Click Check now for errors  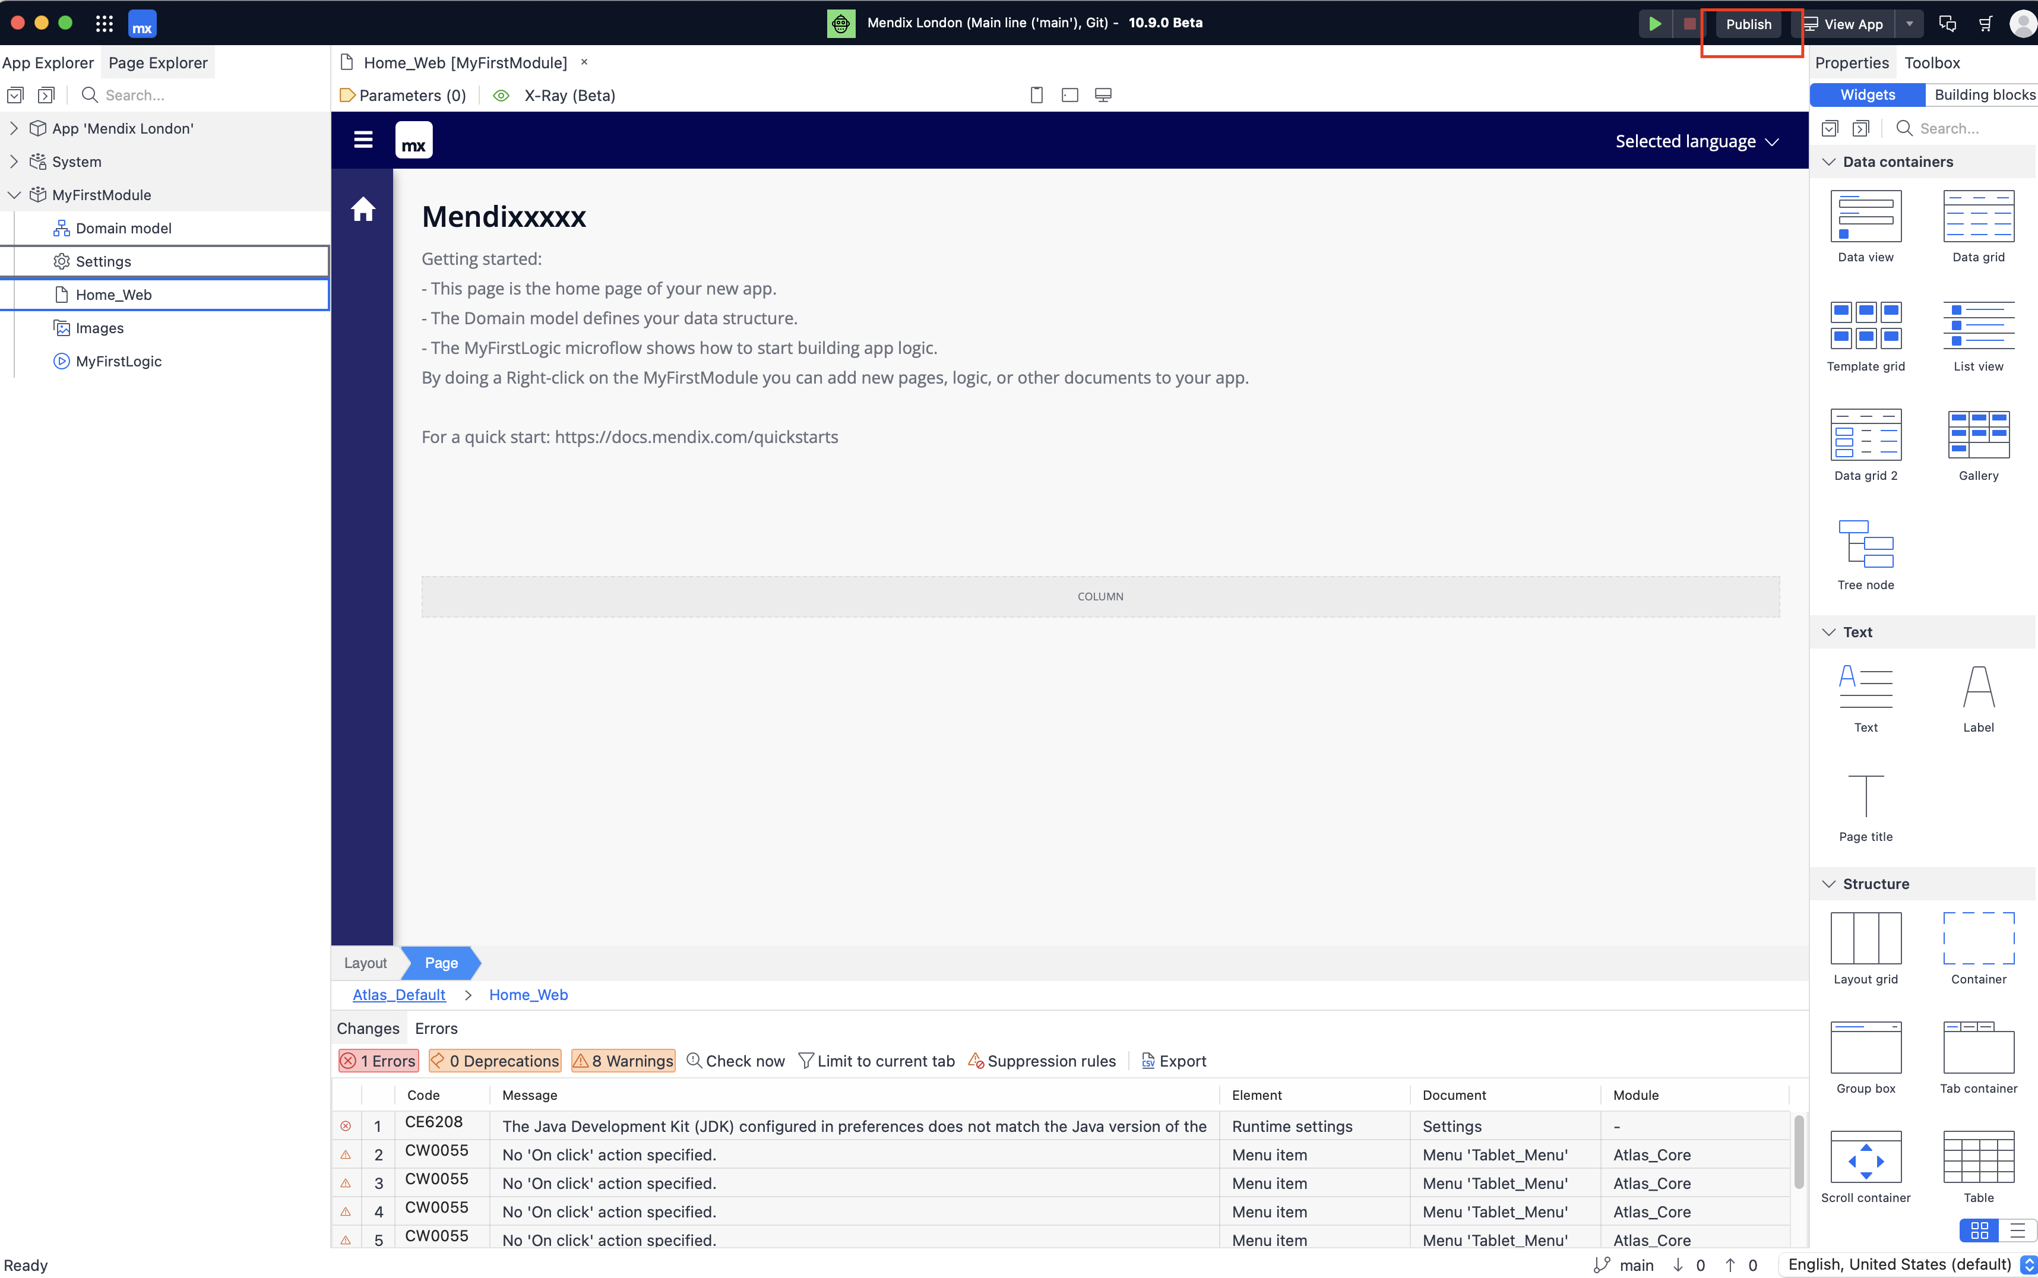pyautogui.click(x=735, y=1061)
